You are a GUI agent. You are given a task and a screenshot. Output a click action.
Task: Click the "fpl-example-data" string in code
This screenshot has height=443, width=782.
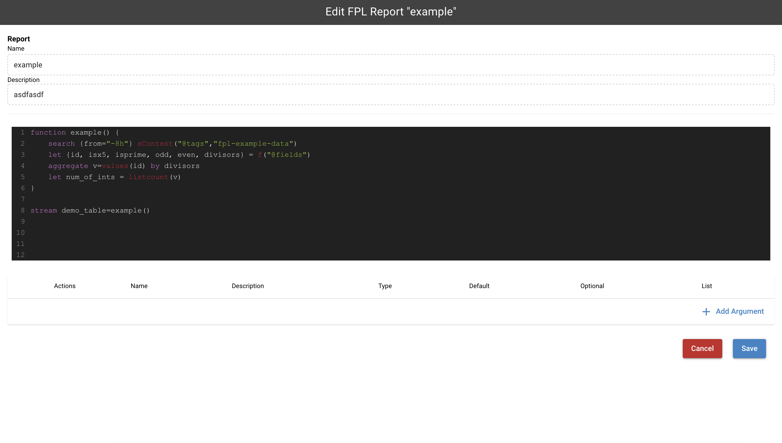pos(253,144)
